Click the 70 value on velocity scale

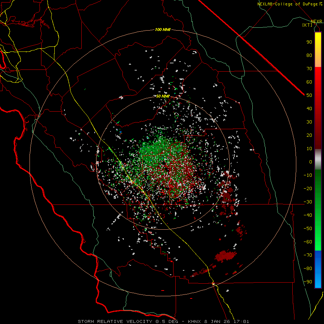click(x=309, y=69)
